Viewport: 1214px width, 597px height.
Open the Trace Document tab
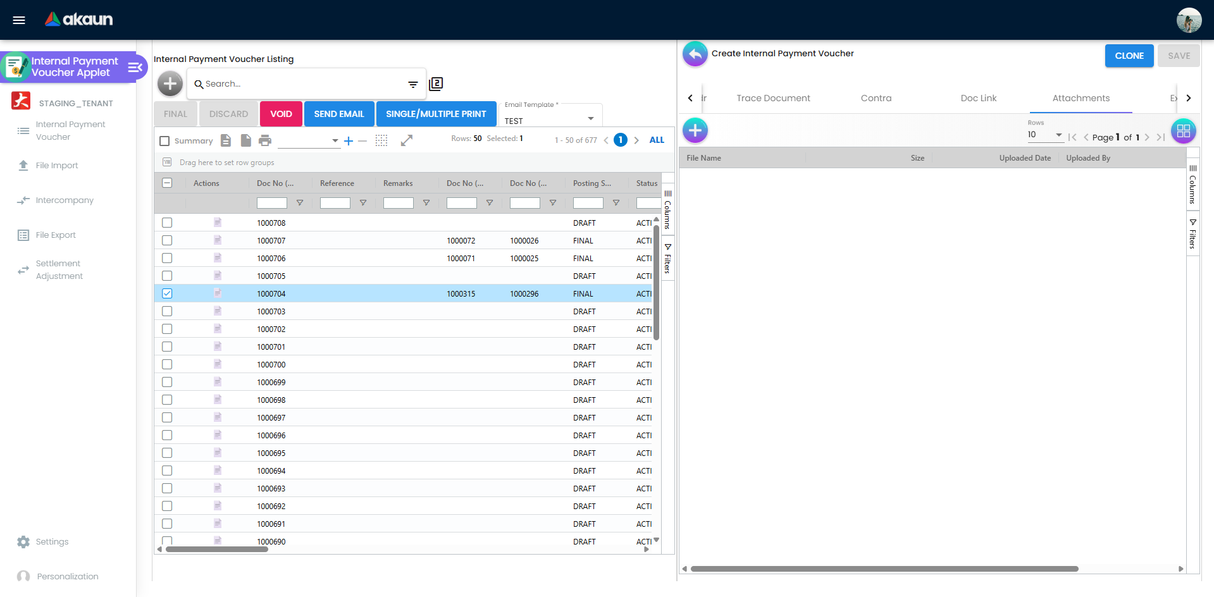[773, 98]
